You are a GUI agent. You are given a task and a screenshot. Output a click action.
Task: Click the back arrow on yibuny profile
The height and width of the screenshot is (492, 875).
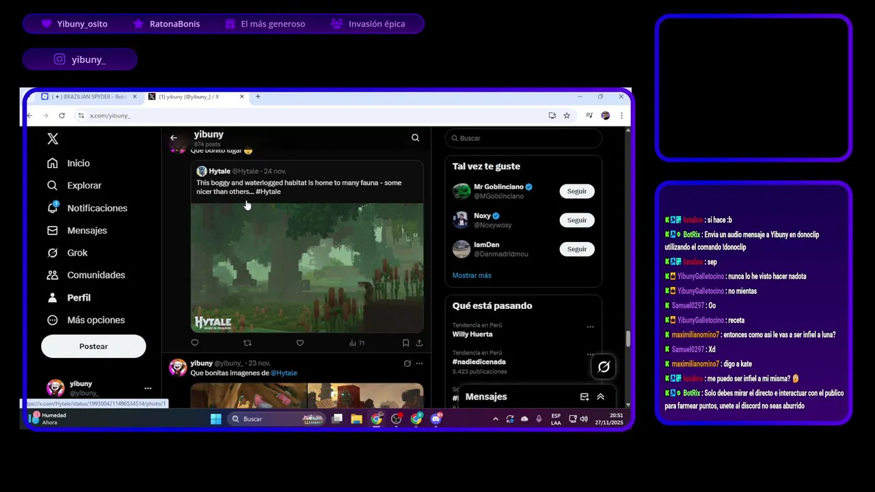174,138
